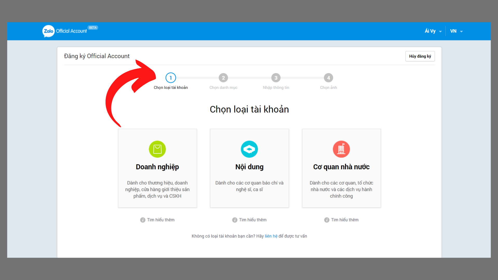Select the Doanh nghiệp card option
This screenshot has width=498, height=280.
[157, 167]
